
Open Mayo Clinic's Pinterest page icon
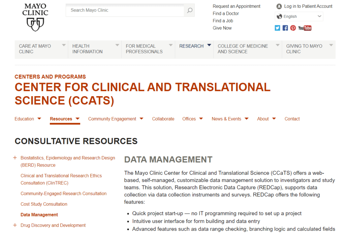pyautogui.click(x=293, y=28)
